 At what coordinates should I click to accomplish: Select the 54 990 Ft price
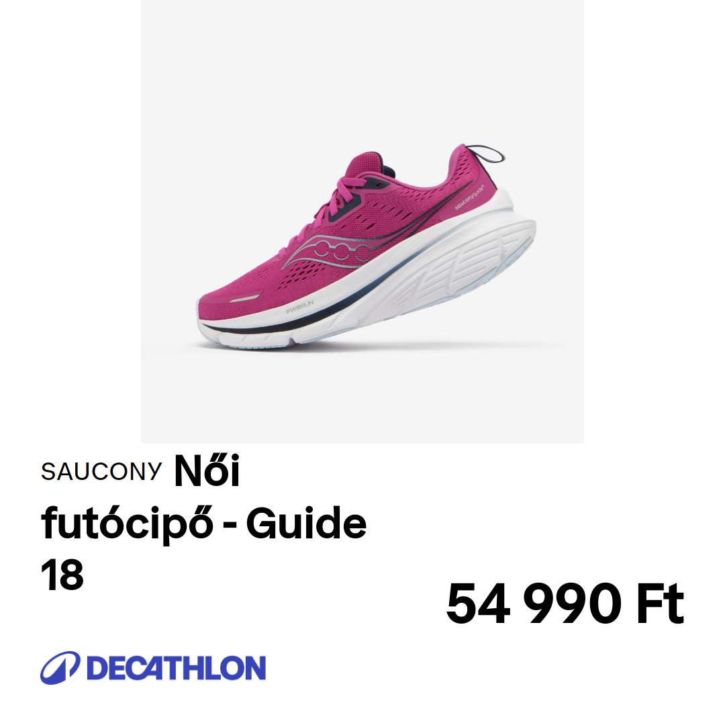(565, 603)
